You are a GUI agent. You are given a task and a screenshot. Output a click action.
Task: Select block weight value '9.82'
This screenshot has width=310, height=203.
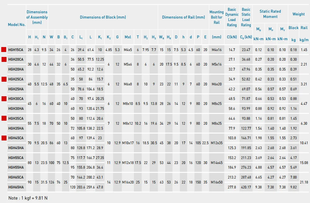pyautogui.click(x=293, y=187)
